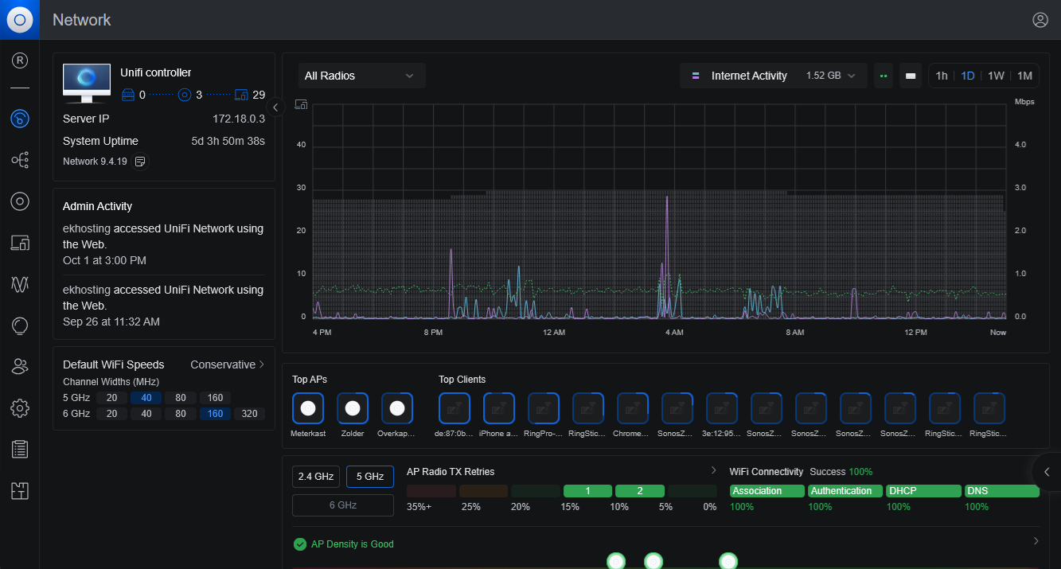Open the Clients page via the people icon
This screenshot has width=1061, height=569.
[20, 366]
